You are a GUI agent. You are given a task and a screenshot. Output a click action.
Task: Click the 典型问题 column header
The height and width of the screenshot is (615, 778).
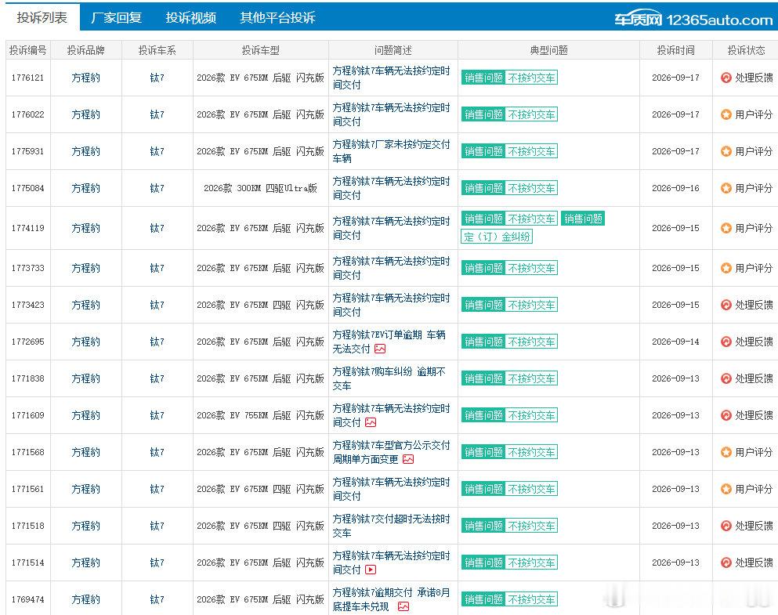[548, 50]
